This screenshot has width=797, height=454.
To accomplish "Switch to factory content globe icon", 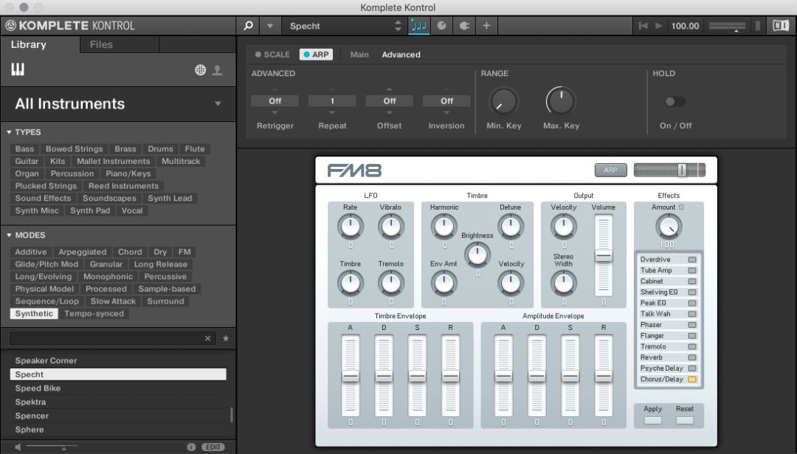I will pyautogui.click(x=200, y=70).
